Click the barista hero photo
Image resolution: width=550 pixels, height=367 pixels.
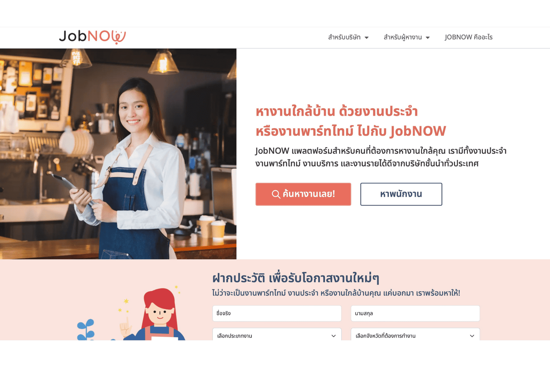pyautogui.click(x=118, y=154)
